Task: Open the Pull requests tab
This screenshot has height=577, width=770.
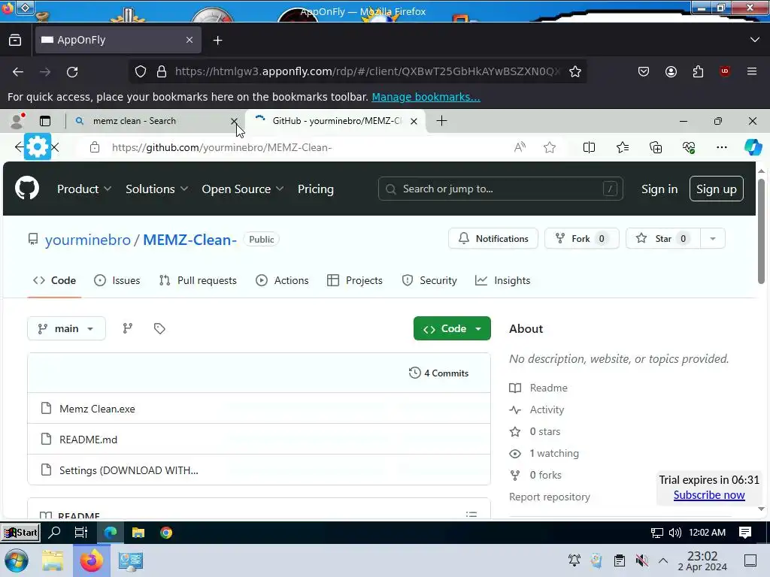Action: [x=198, y=280]
